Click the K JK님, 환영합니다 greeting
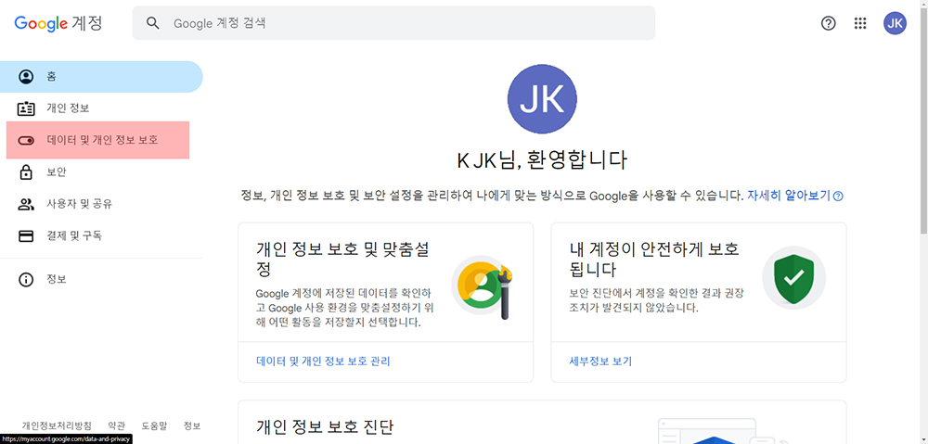Image resolution: width=928 pixels, height=444 pixels. click(542, 160)
